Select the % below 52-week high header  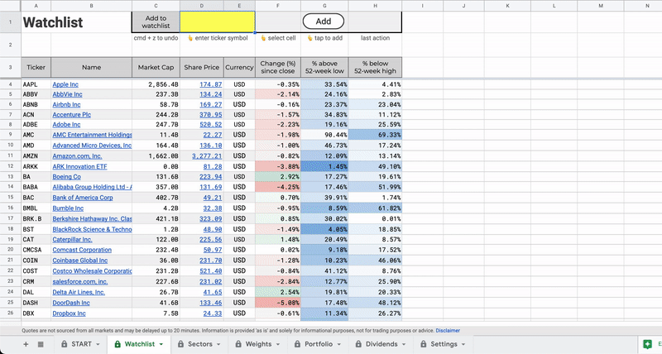[376, 68]
